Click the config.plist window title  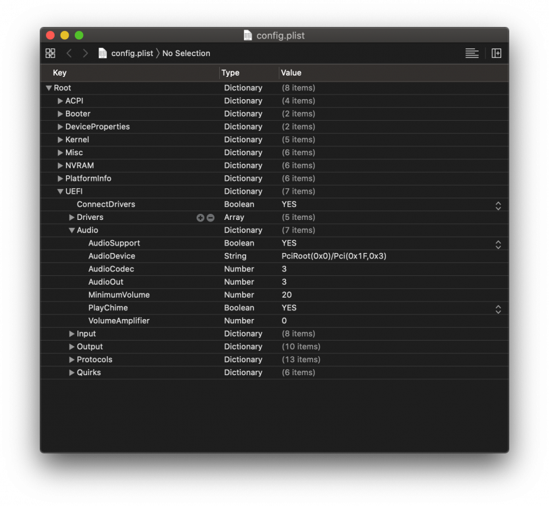281,35
